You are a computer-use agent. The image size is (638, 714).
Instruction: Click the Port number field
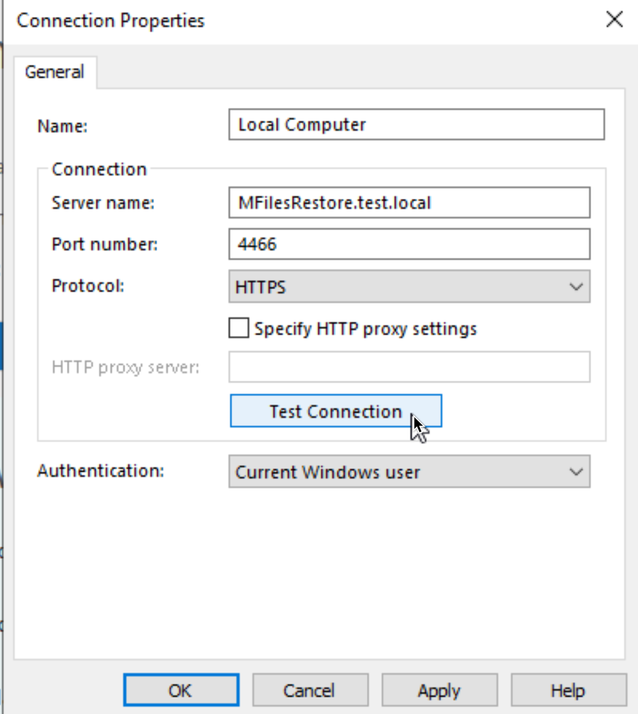[x=409, y=244]
